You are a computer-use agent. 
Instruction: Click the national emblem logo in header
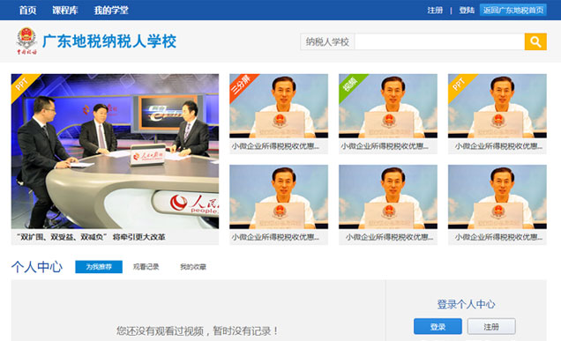pyautogui.click(x=26, y=41)
